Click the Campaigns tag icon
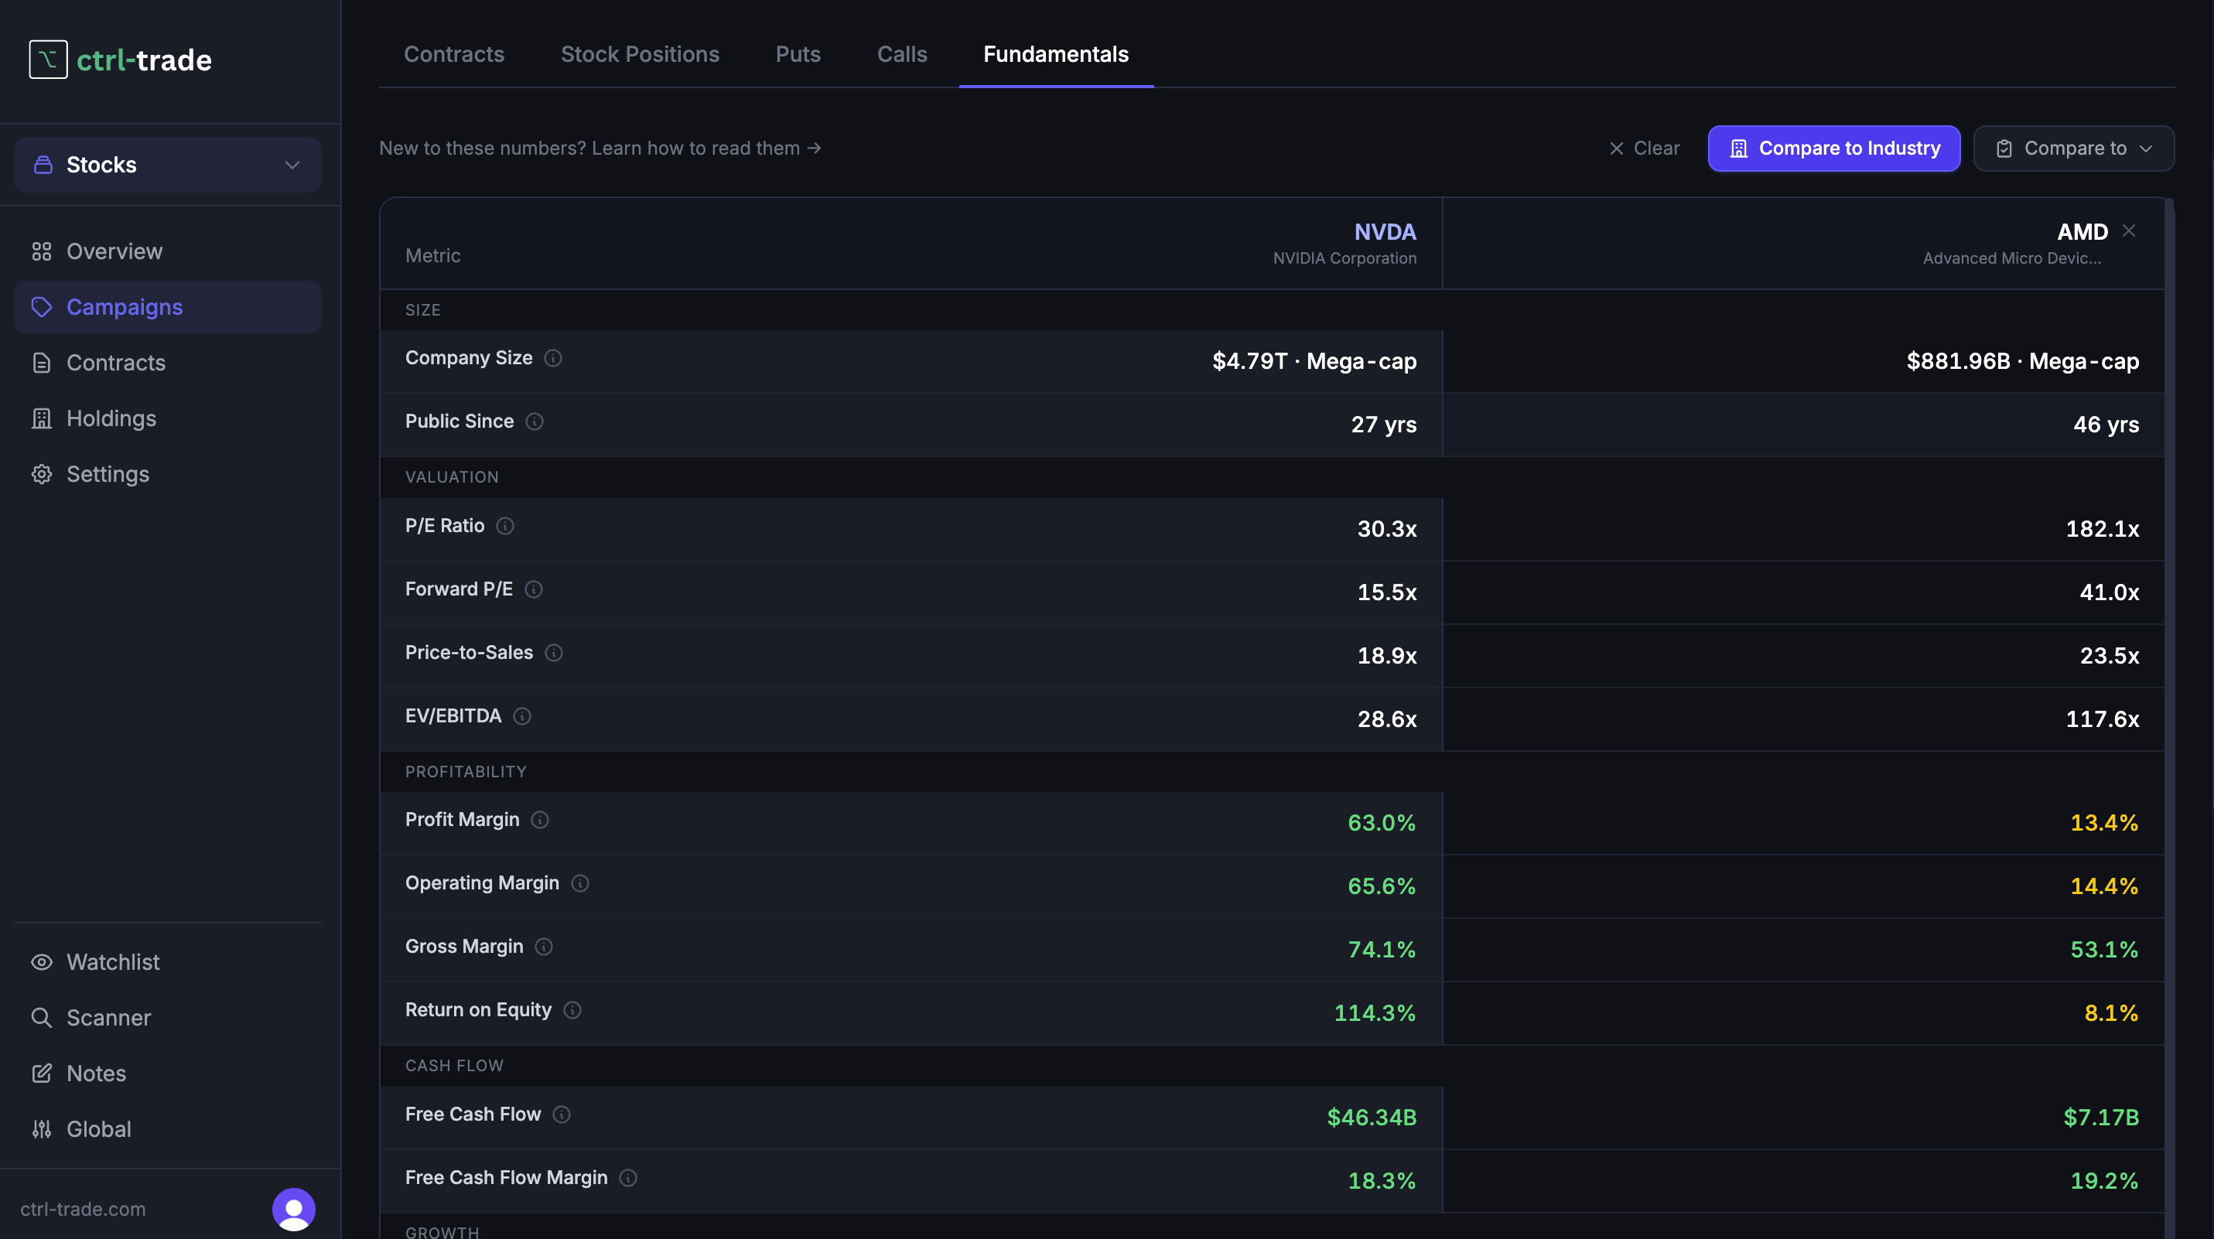 coord(41,307)
